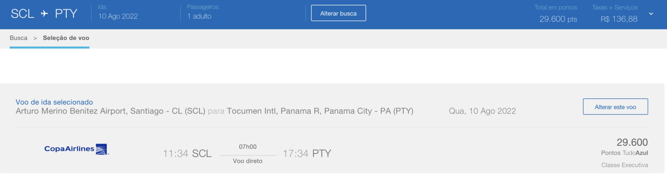
Task: Click the SCL origin code in header
Action: pos(23,14)
